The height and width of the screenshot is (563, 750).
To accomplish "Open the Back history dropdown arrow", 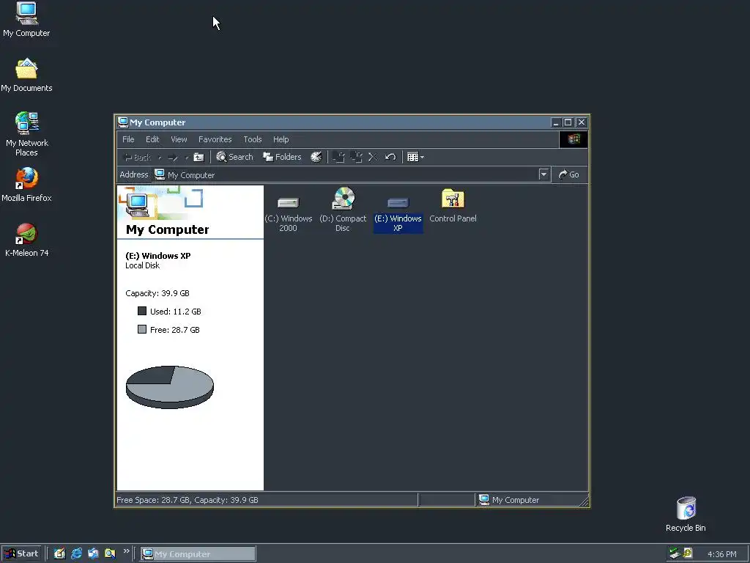I will click(x=160, y=157).
